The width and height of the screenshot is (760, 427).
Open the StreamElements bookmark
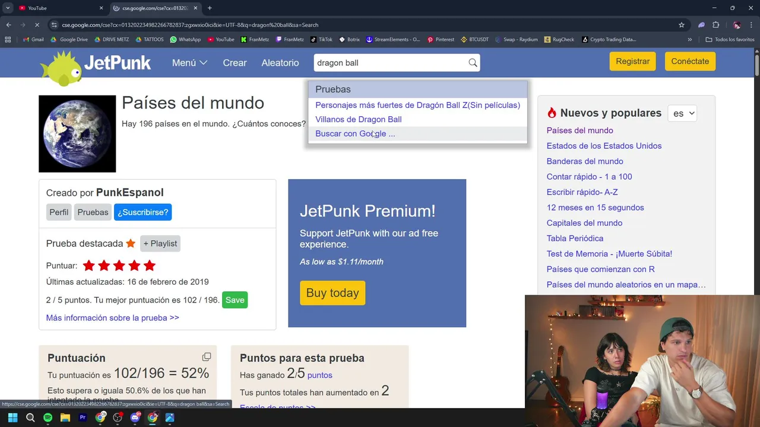click(x=393, y=40)
